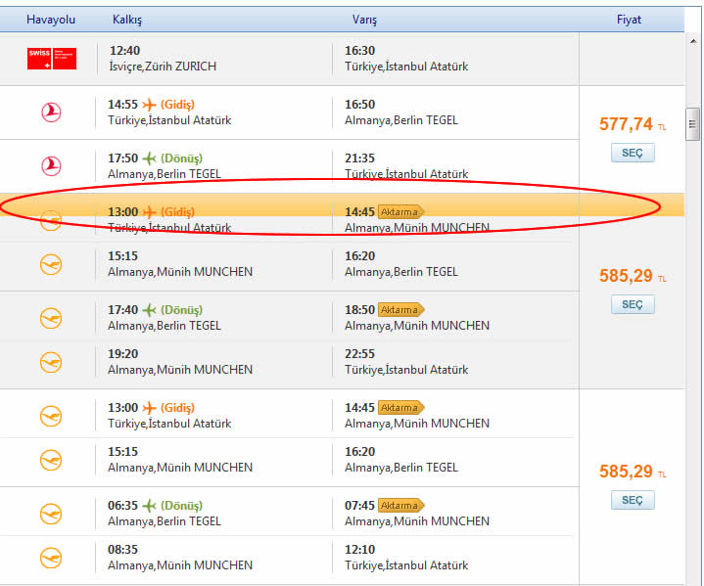Click orange departure plane icon beside 14:55

click(x=150, y=105)
